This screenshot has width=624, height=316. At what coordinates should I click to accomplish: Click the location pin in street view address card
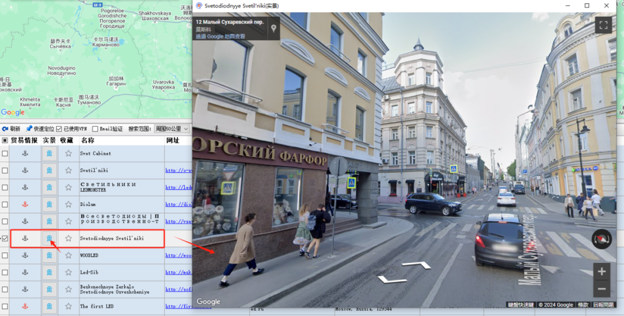pos(274,28)
